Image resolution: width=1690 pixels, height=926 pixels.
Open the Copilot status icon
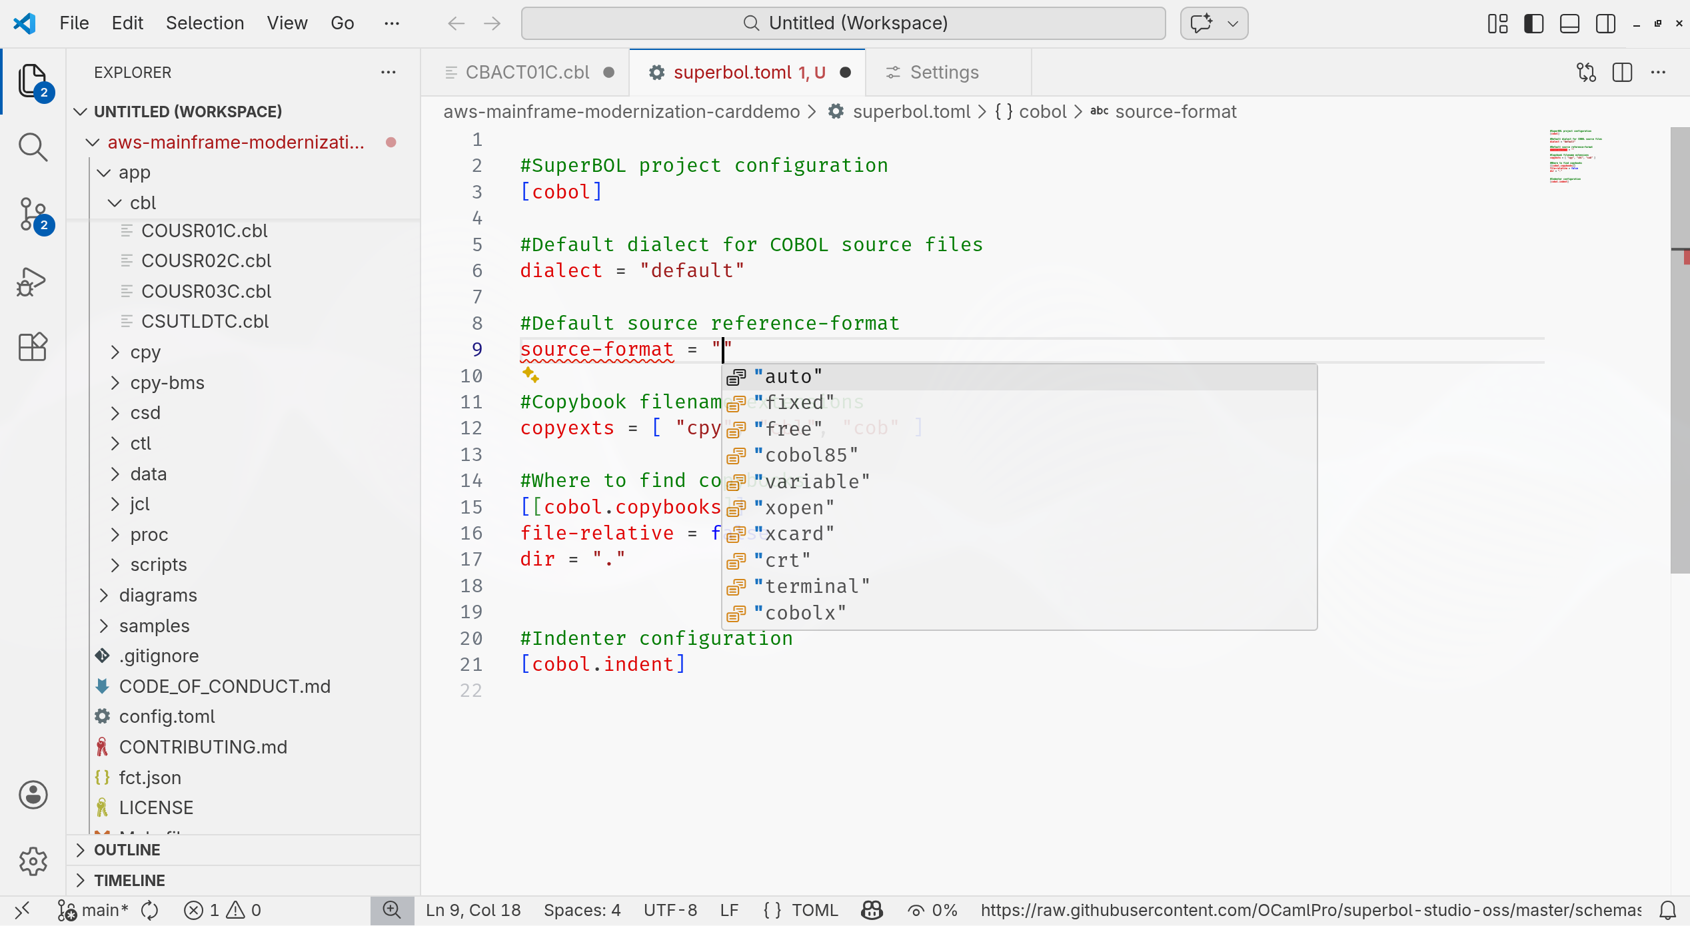point(872,910)
